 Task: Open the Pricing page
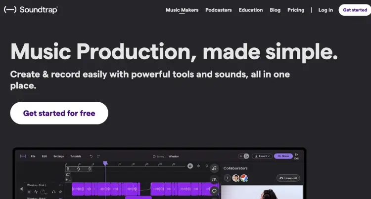[x=296, y=10]
